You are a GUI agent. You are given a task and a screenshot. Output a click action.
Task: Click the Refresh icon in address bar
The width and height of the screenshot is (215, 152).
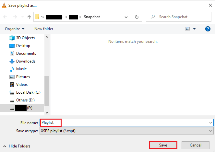point(137,17)
